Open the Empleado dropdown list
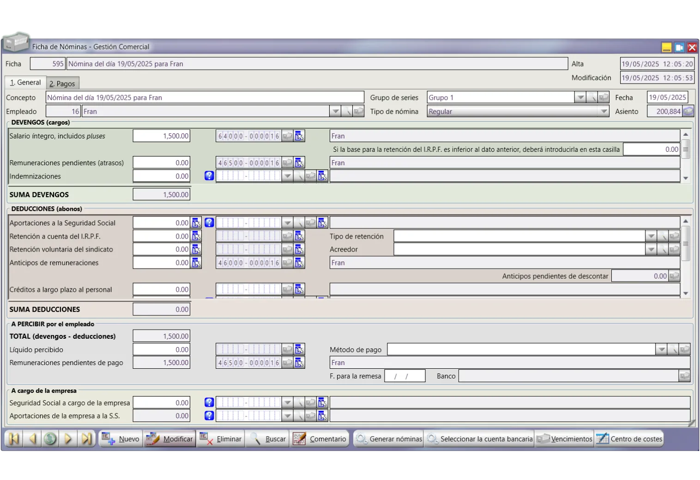The width and height of the screenshot is (700, 480). tap(335, 111)
